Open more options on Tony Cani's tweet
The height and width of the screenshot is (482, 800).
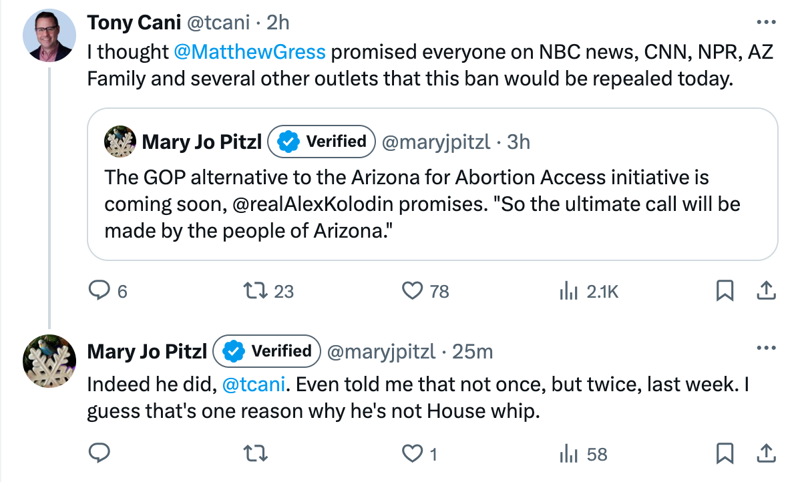(x=765, y=22)
